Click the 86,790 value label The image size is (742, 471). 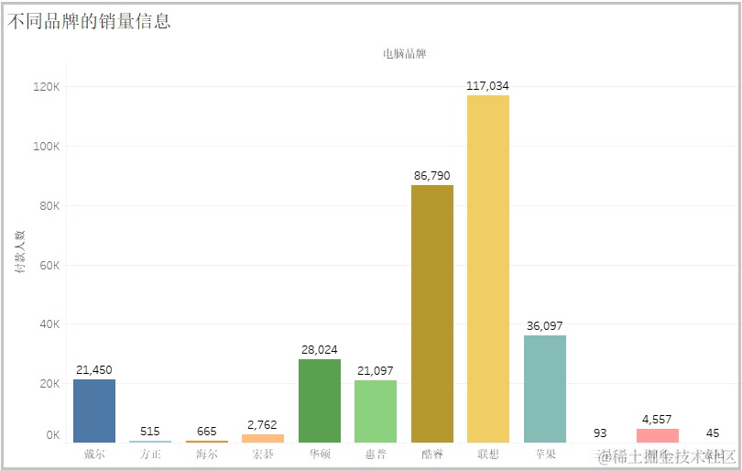[x=432, y=176]
